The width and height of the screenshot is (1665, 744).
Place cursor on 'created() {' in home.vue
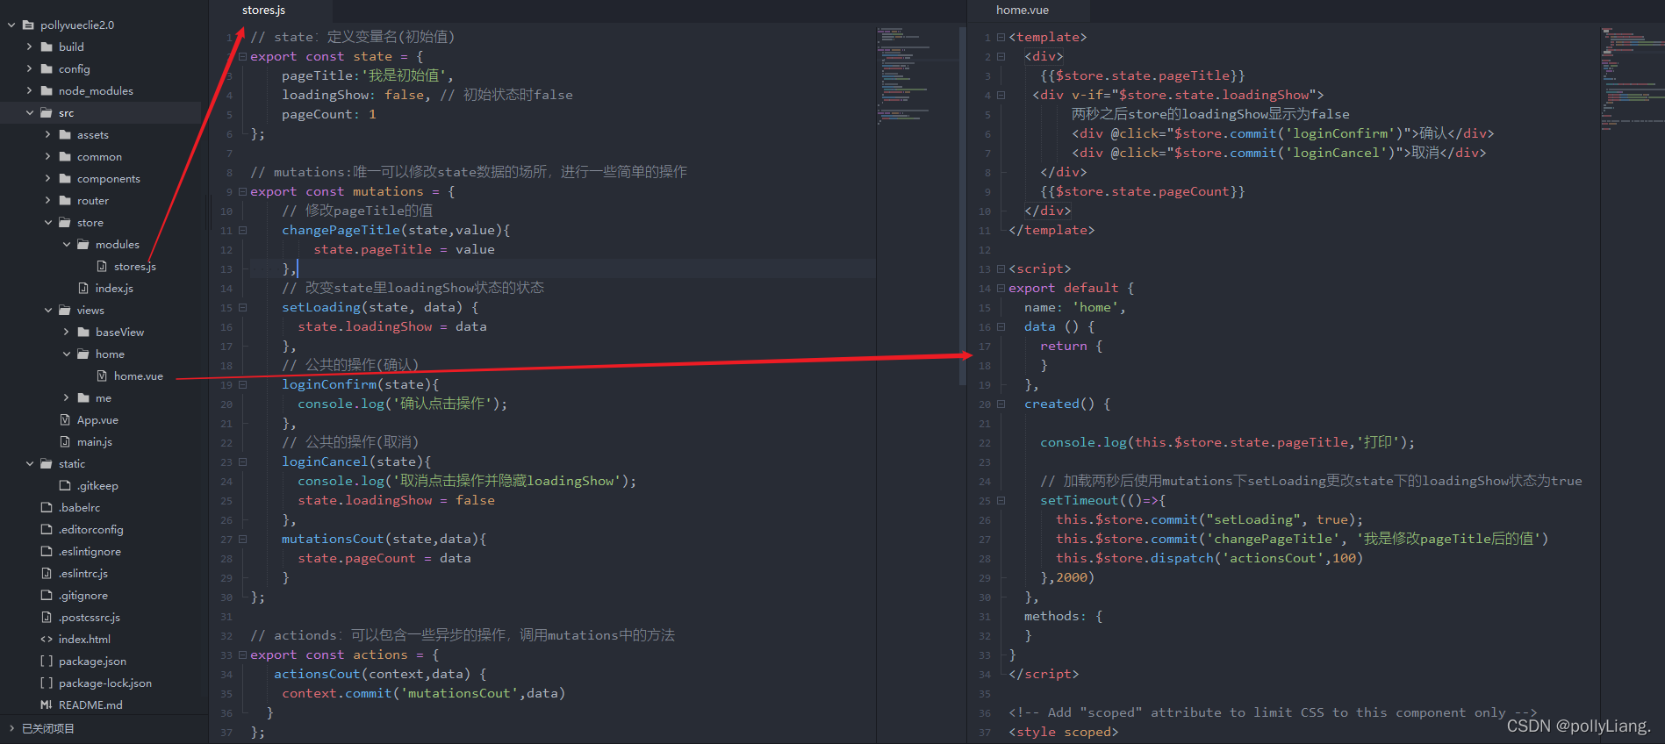pos(1067,404)
